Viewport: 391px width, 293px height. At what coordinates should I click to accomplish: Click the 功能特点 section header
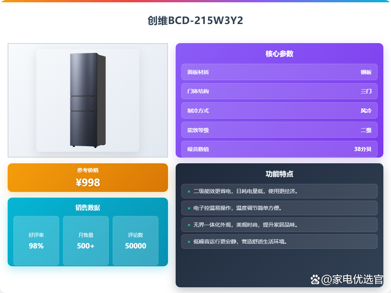coord(279,174)
